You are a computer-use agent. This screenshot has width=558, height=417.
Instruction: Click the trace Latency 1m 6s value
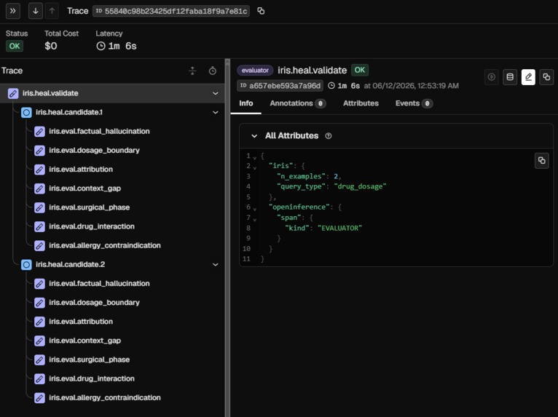click(x=117, y=46)
